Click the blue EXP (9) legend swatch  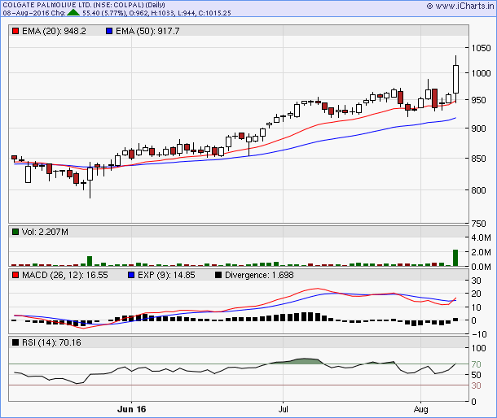click(131, 275)
